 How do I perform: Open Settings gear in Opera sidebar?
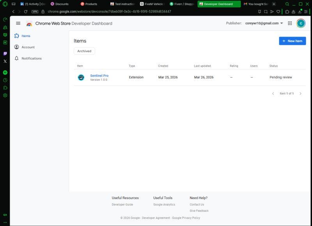pos(5,95)
